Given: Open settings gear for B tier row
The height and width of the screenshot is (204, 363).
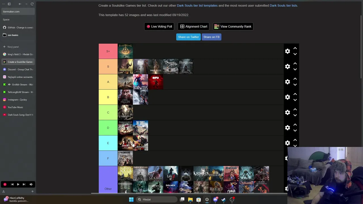Looking at the screenshot, I should (288, 97).
